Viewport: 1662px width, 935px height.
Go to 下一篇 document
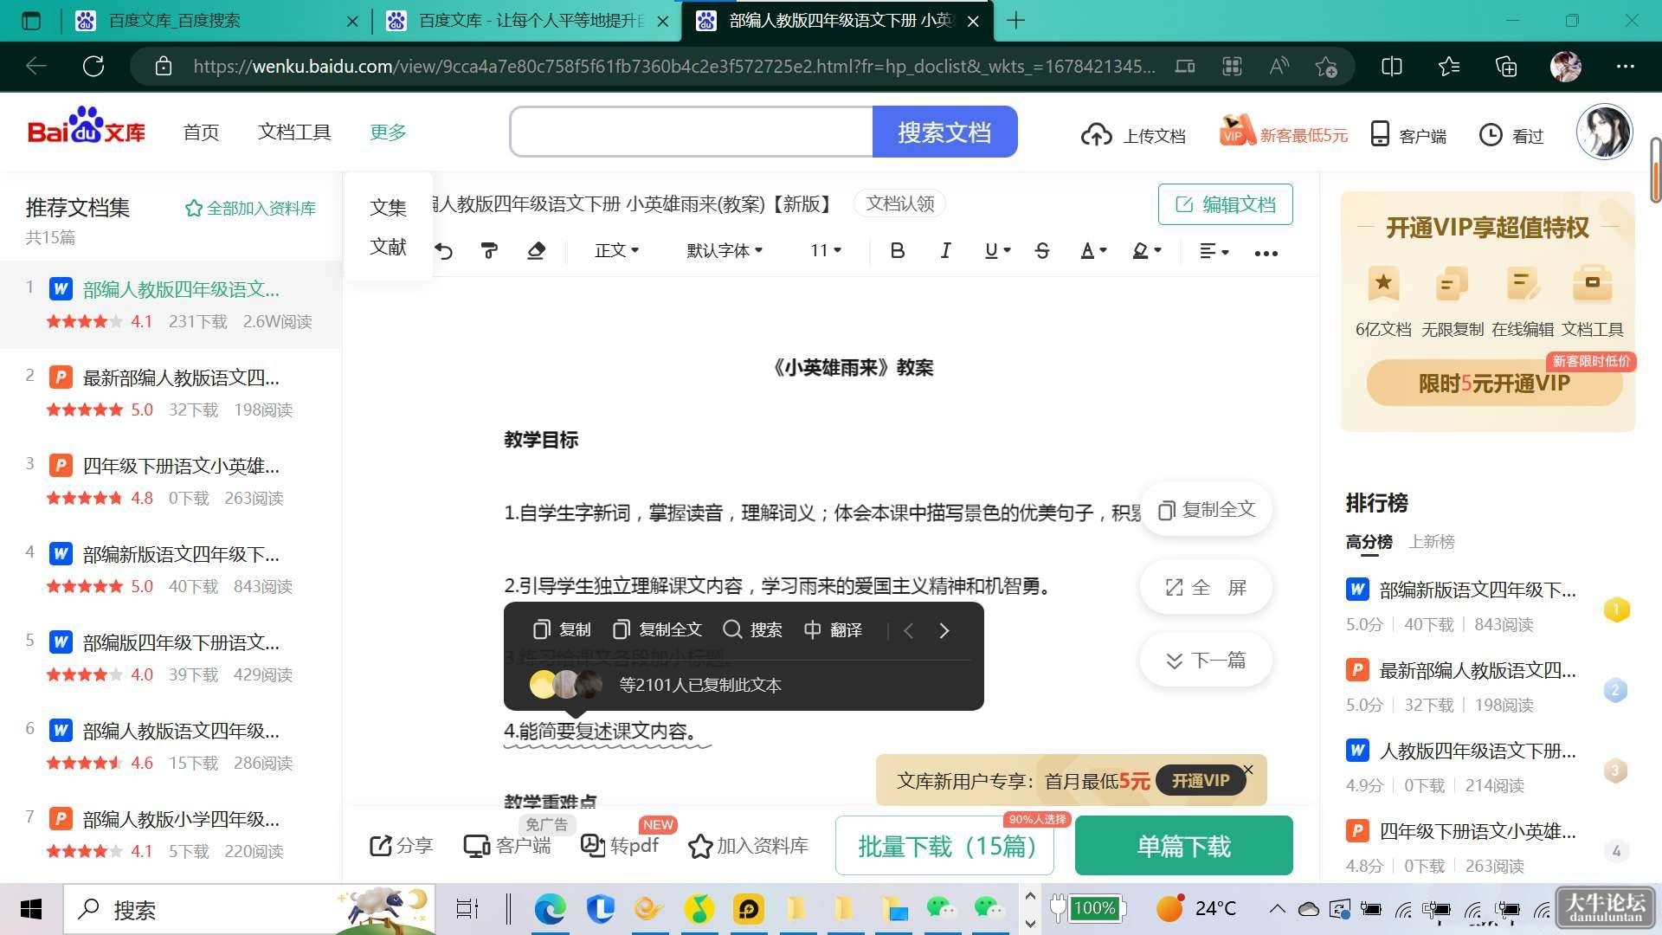(x=1207, y=661)
